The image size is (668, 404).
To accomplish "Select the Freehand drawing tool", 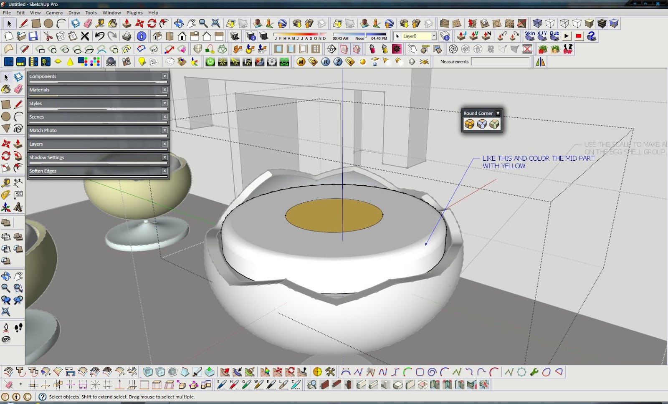I will click(x=18, y=129).
